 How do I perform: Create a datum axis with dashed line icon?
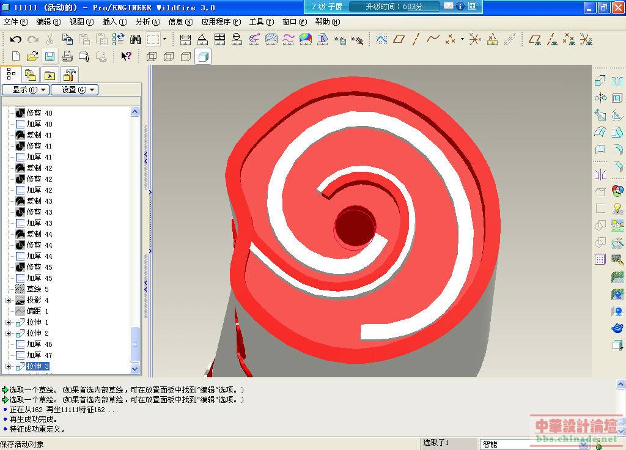pos(416,39)
